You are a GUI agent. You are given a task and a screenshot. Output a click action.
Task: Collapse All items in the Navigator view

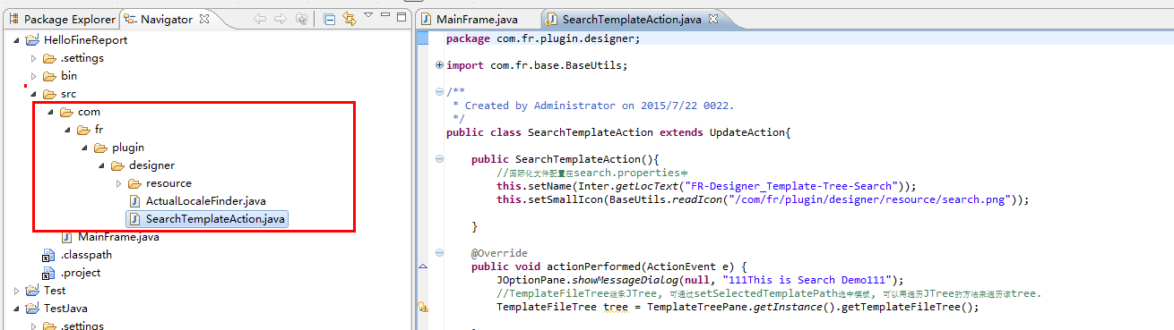329,19
